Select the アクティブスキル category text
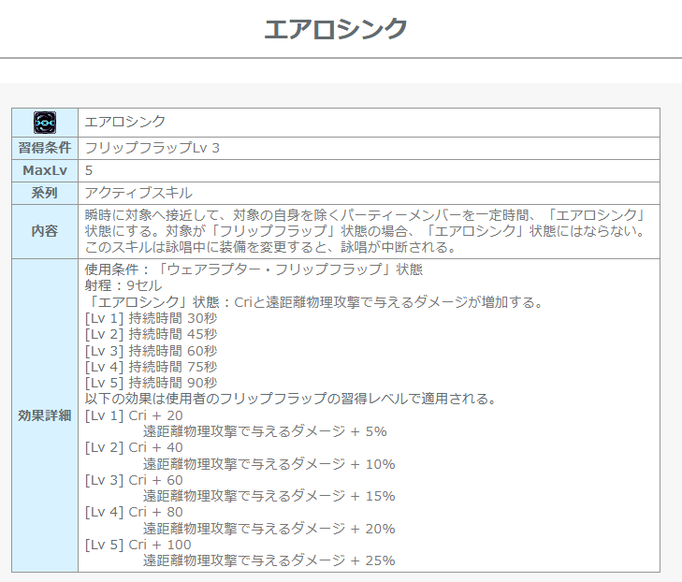 (x=138, y=193)
